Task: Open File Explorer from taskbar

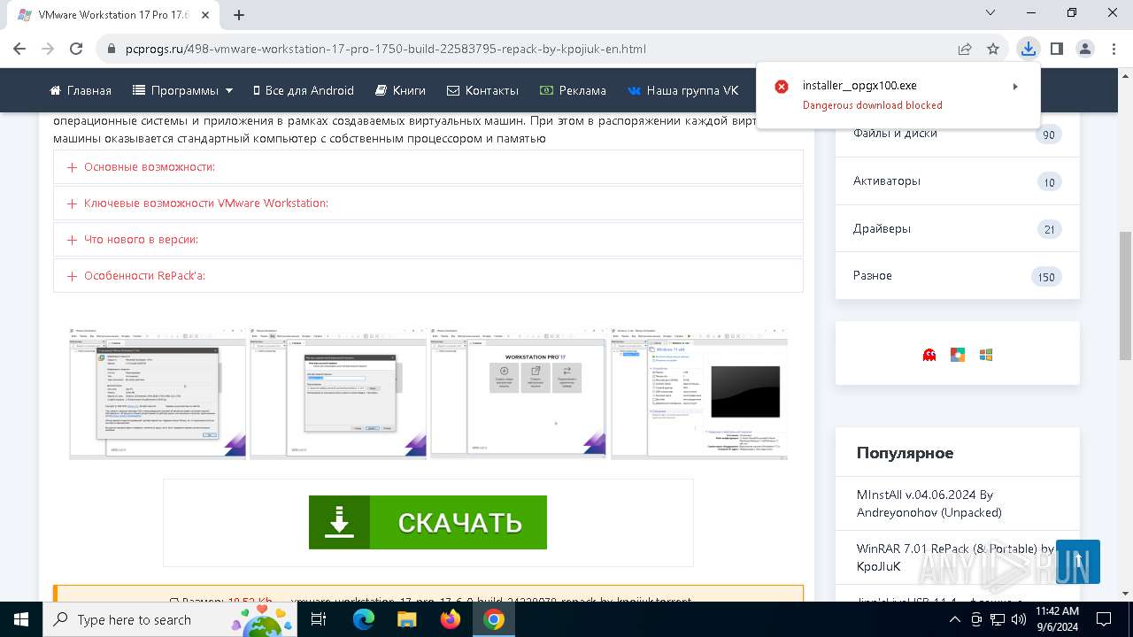Action: click(407, 619)
